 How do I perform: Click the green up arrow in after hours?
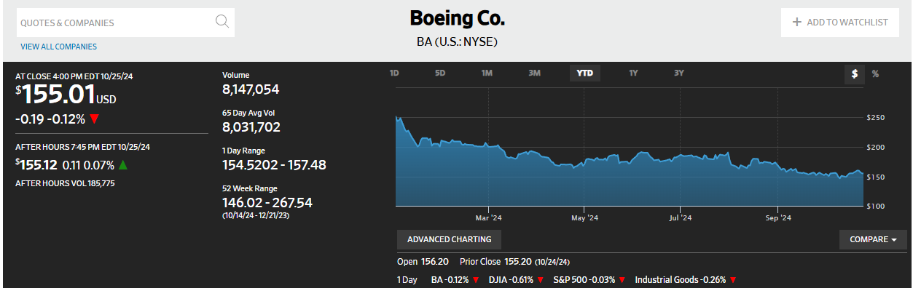tap(122, 165)
